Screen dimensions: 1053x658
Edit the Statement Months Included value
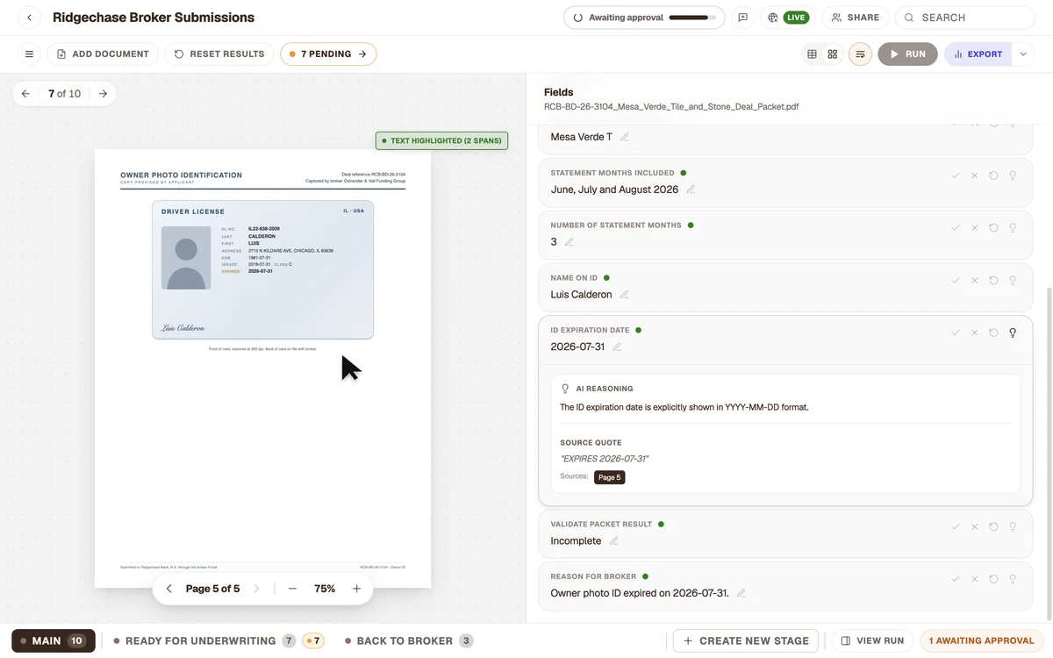(x=691, y=190)
